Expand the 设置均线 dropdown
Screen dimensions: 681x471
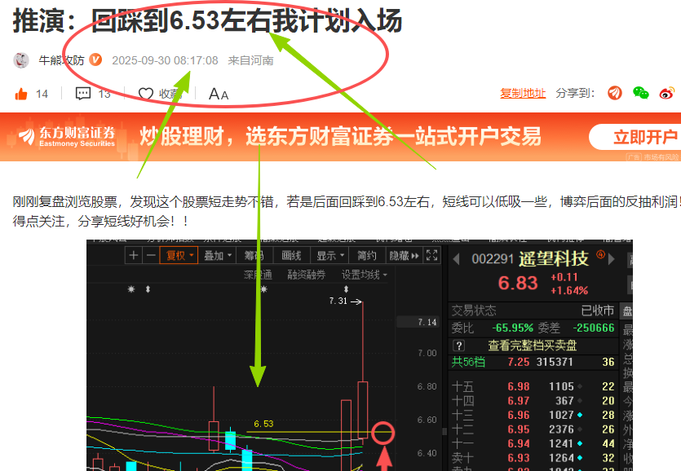364,275
